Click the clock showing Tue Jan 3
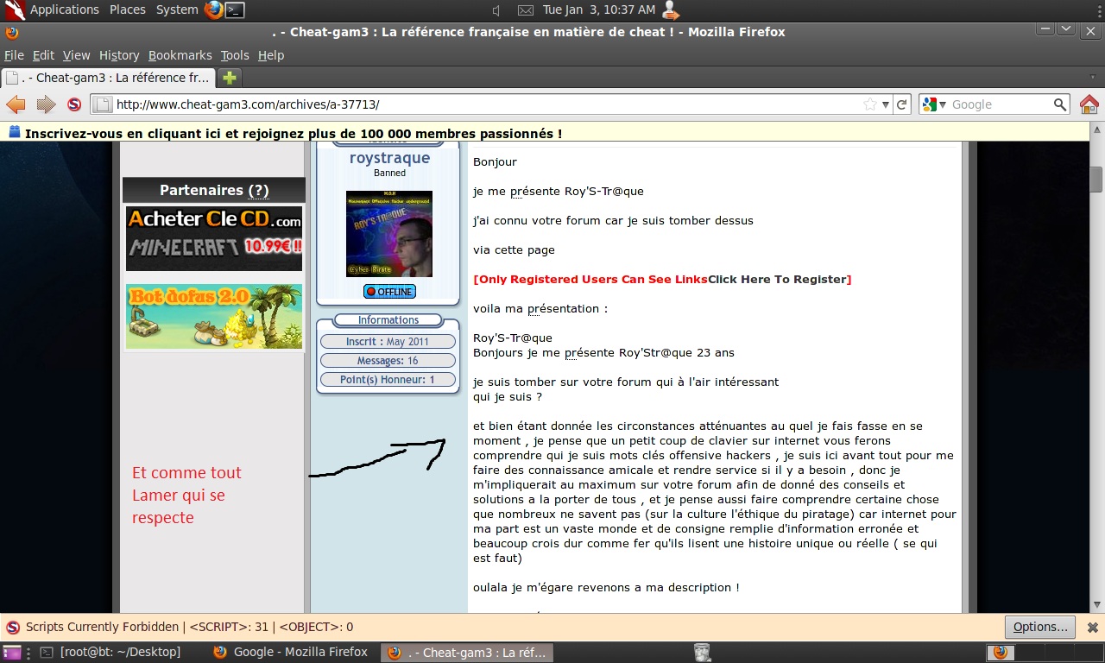The width and height of the screenshot is (1105, 663). (599, 10)
